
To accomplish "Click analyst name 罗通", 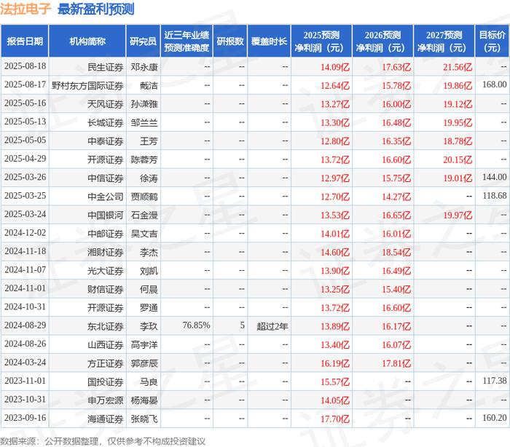I will [149, 308].
